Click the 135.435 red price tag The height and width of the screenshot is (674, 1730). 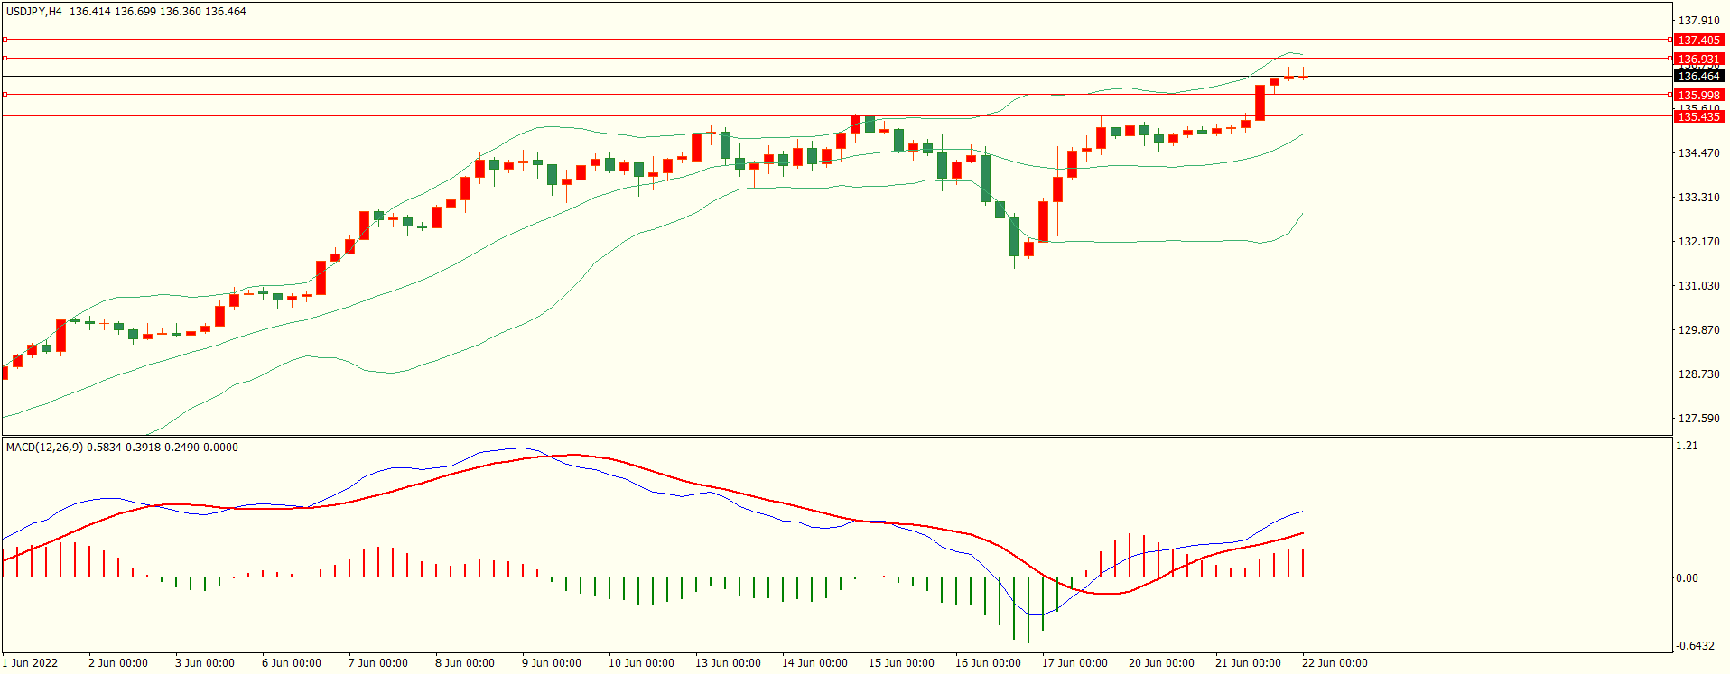[x=1698, y=116]
